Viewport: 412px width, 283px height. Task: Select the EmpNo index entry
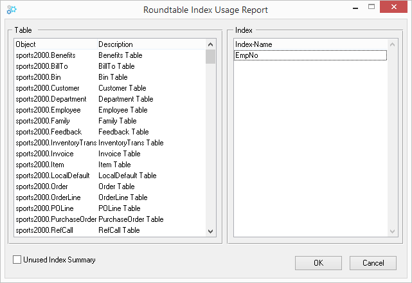310,55
